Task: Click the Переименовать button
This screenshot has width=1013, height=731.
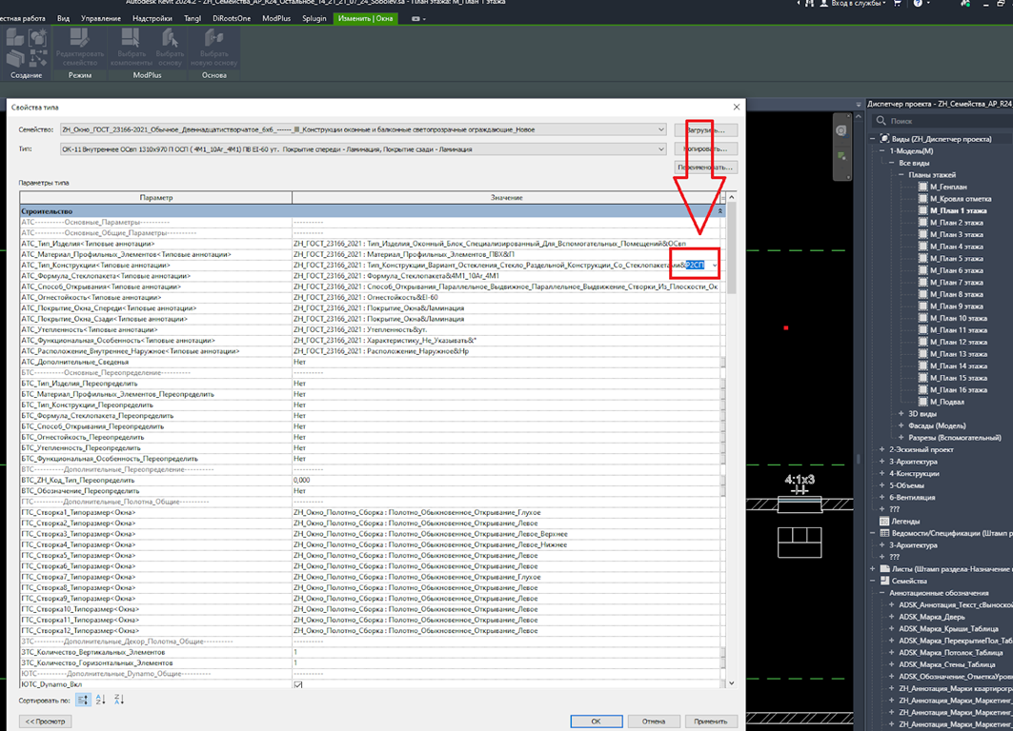Action: point(705,168)
